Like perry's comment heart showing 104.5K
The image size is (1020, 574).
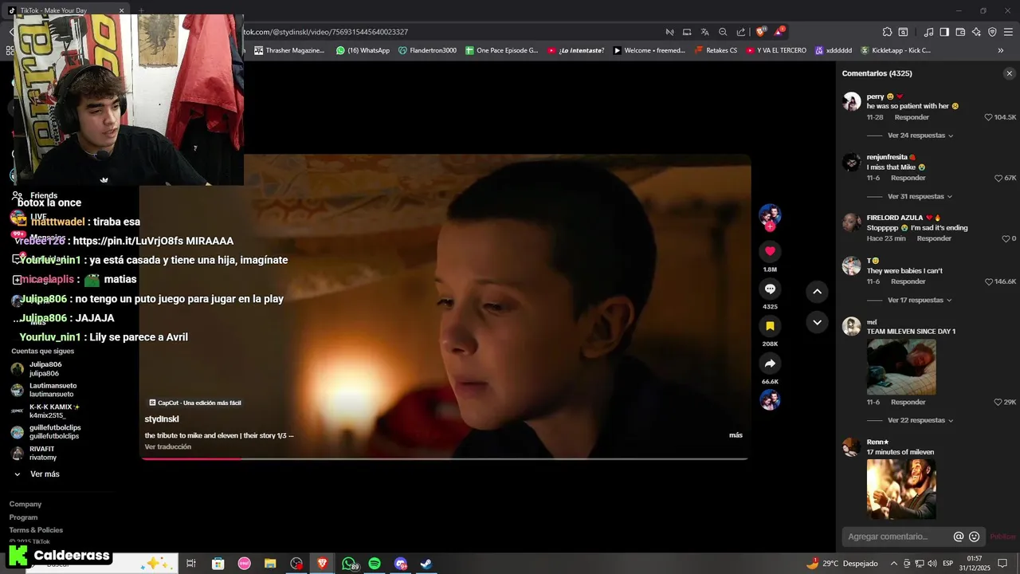click(x=989, y=117)
